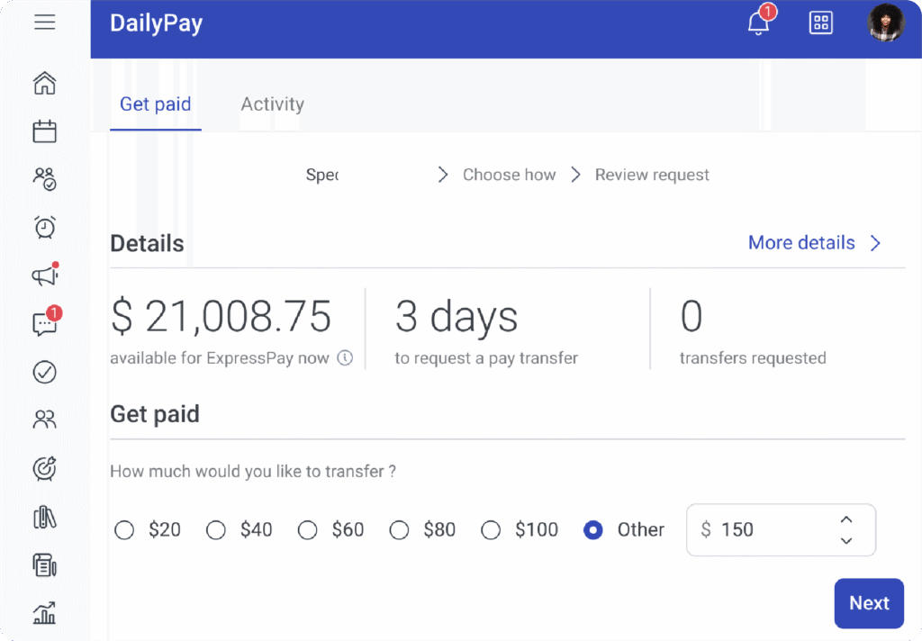Open the notifications bell
The height and width of the screenshot is (641, 922).
pos(759,23)
